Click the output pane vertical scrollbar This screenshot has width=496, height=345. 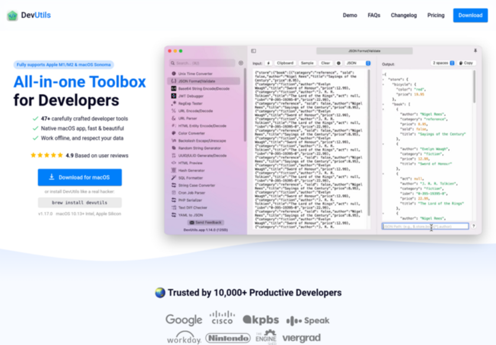pyautogui.click(x=474, y=86)
